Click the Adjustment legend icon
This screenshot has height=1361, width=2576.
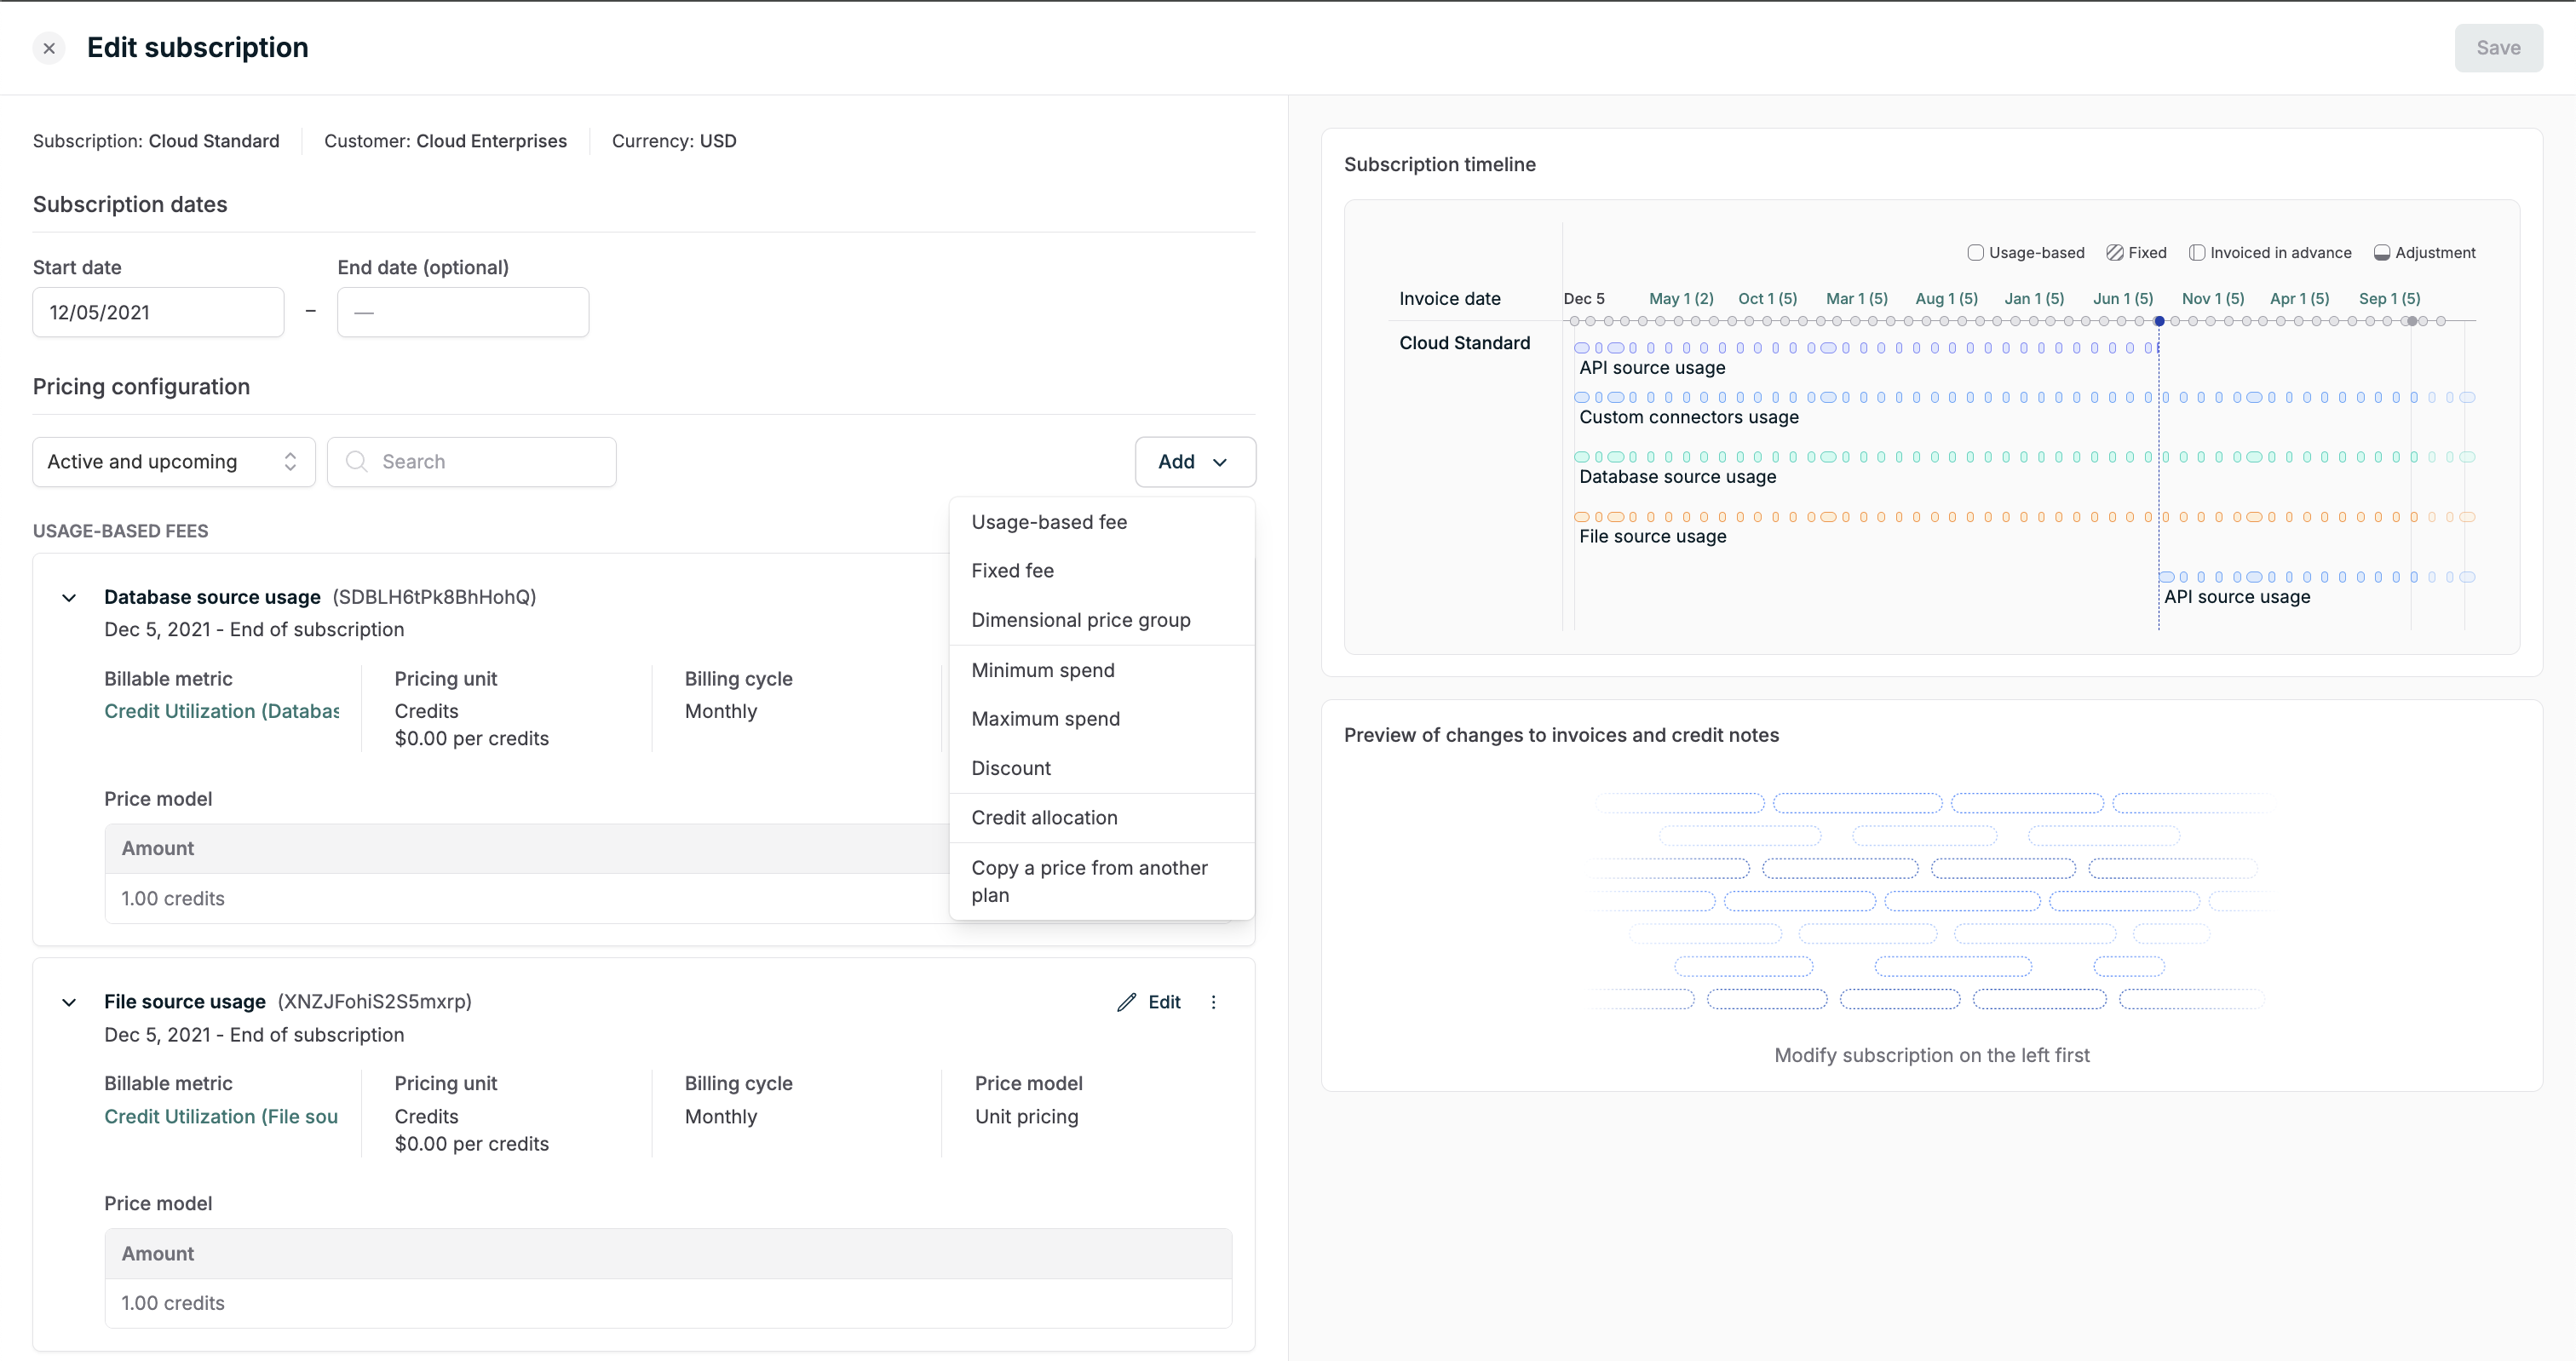(2382, 253)
